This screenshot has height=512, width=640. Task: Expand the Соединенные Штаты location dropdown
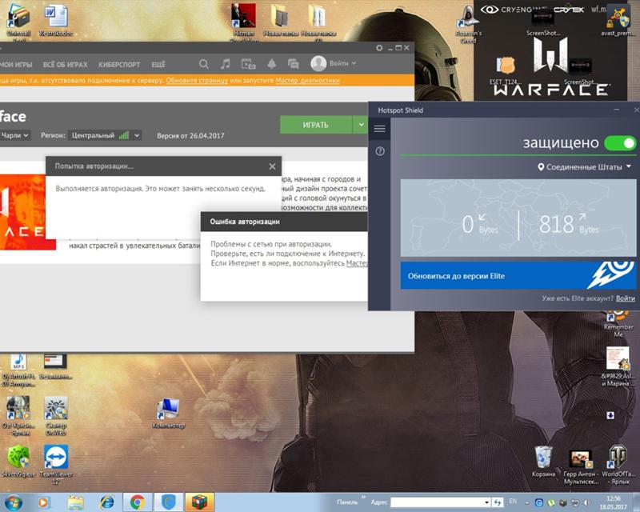[585, 167]
